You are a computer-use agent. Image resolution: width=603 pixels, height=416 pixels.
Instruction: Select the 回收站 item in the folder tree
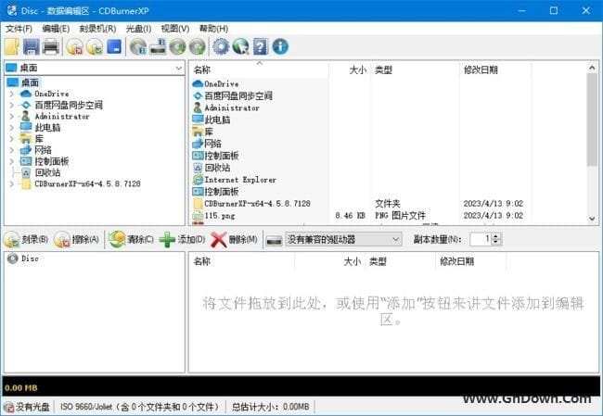(x=47, y=172)
